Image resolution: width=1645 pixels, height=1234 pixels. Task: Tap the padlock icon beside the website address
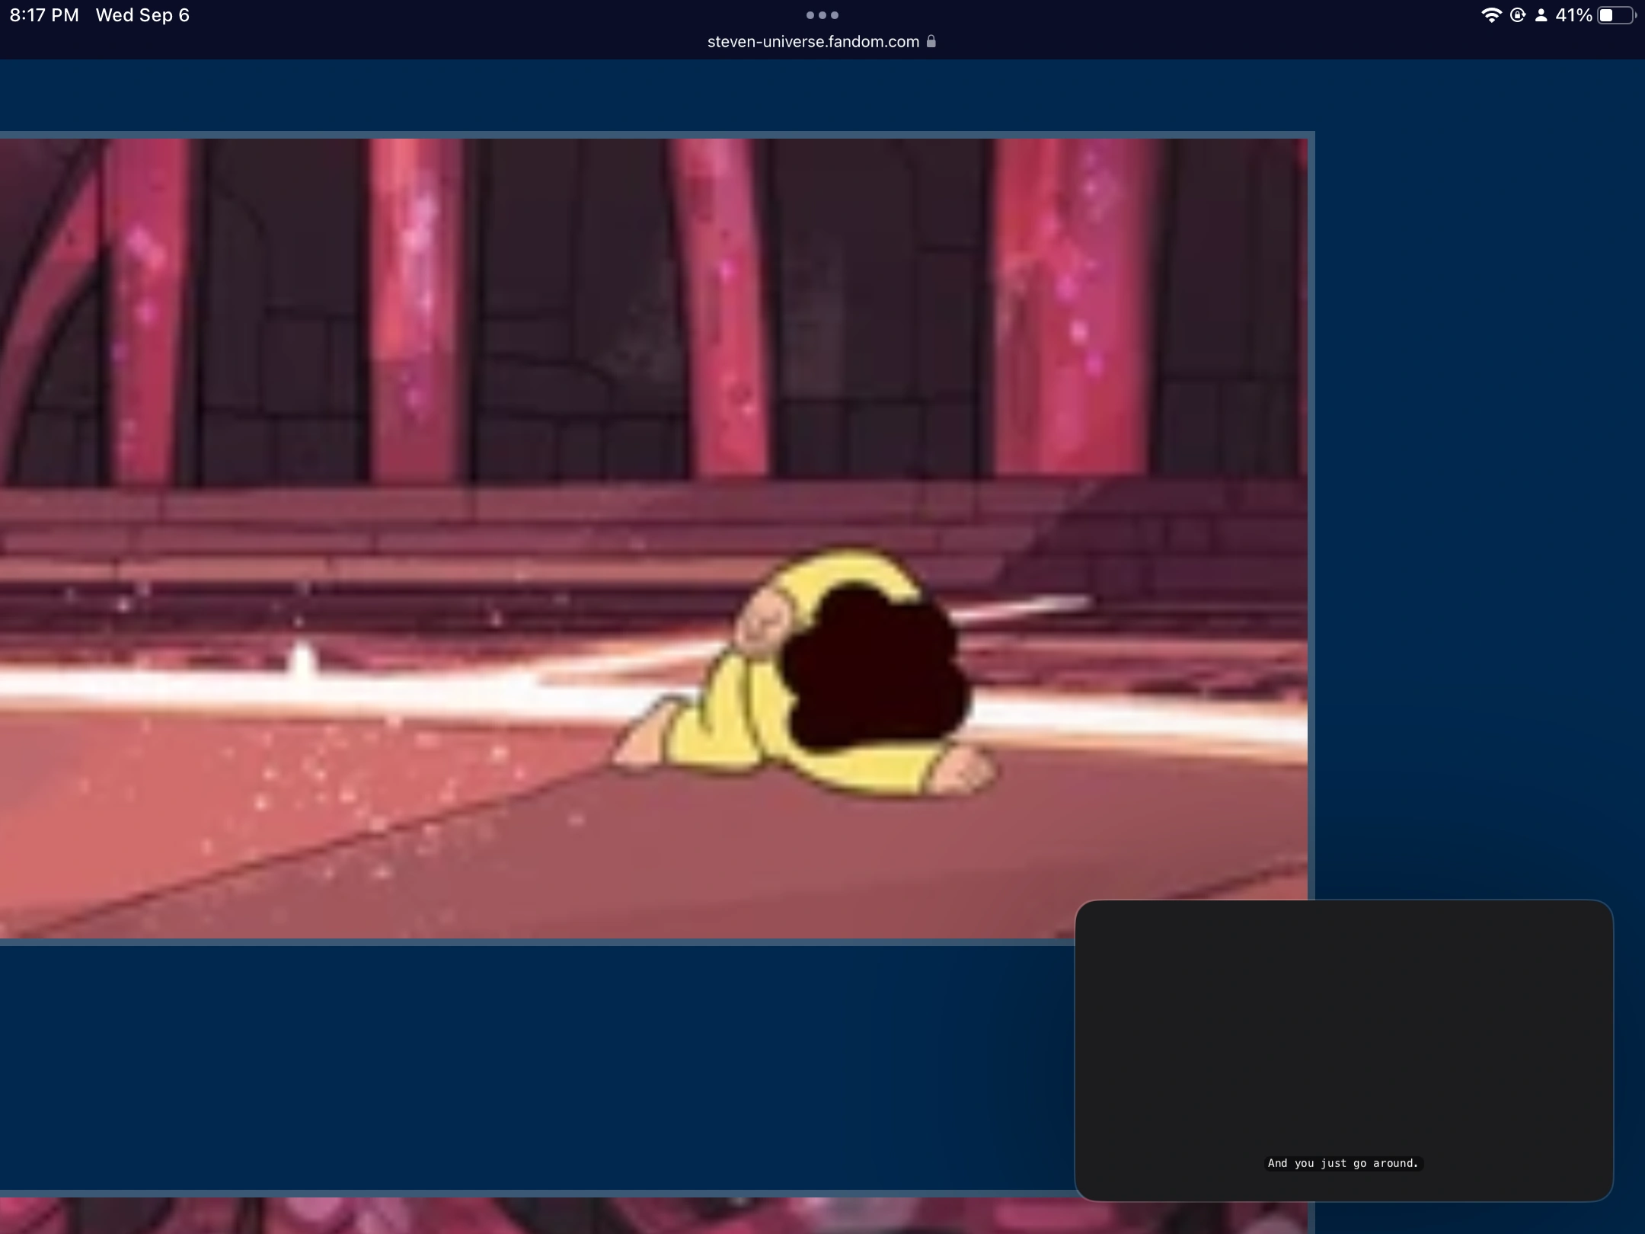click(931, 41)
